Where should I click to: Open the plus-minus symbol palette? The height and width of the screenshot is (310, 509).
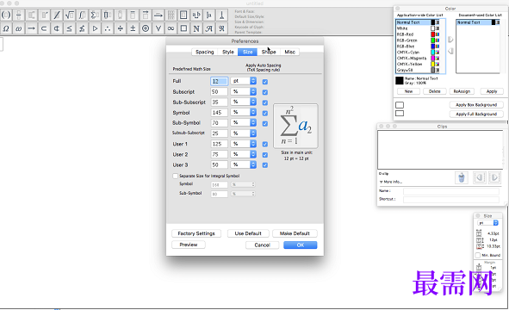tap(133, 28)
